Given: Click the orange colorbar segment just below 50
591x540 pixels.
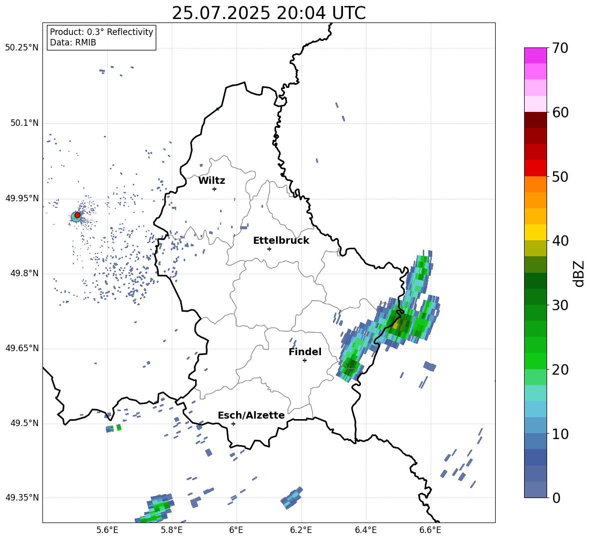Looking at the screenshot, I should coord(536,184).
